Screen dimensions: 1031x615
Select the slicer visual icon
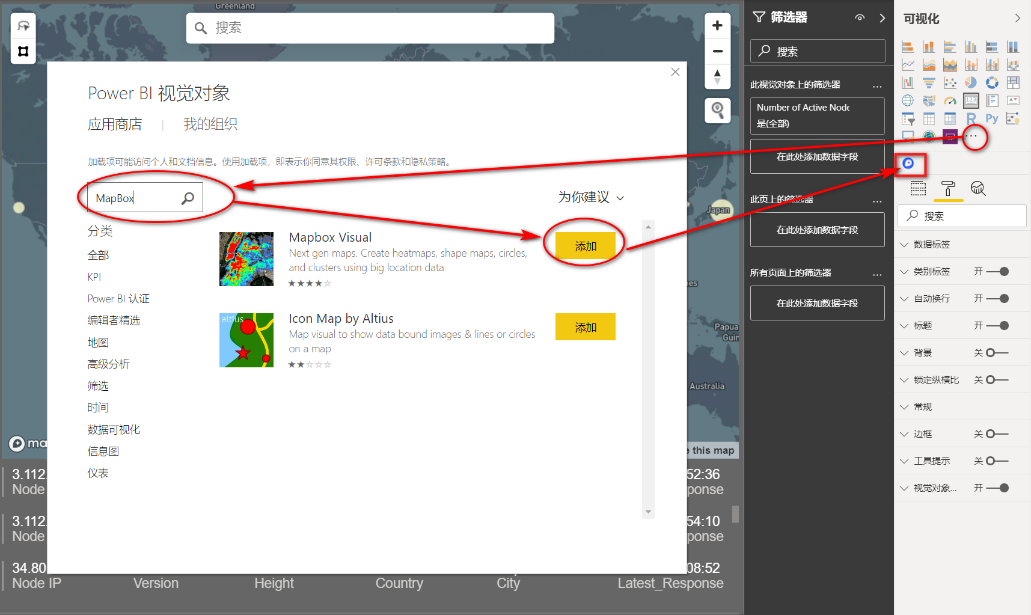click(908, 118)
